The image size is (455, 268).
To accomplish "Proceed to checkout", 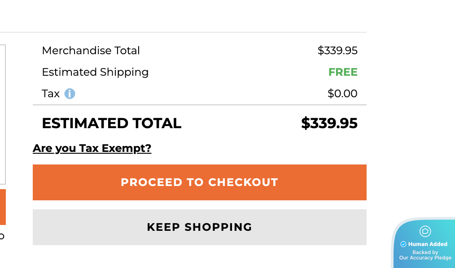I will [199, 182].
